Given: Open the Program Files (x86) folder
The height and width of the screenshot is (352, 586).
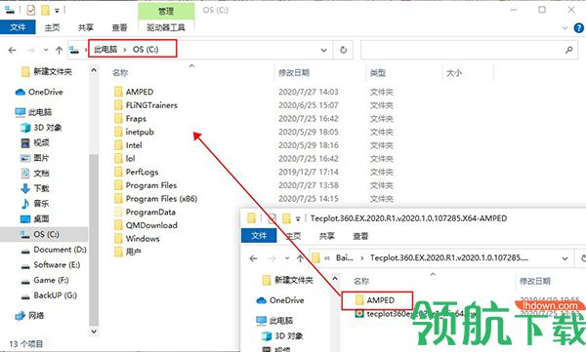Looking at the screenshot, I should click(156, 199).
